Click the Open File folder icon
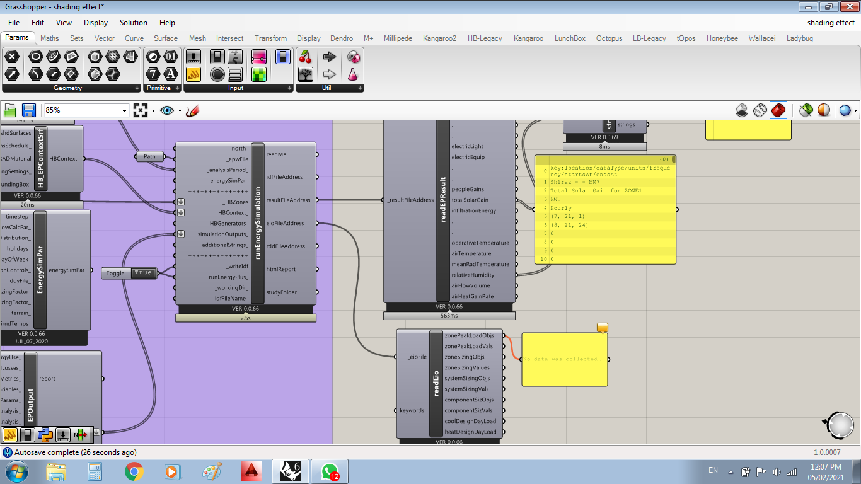The height and width of the screenshot is (484, 861). click(10, 110)
